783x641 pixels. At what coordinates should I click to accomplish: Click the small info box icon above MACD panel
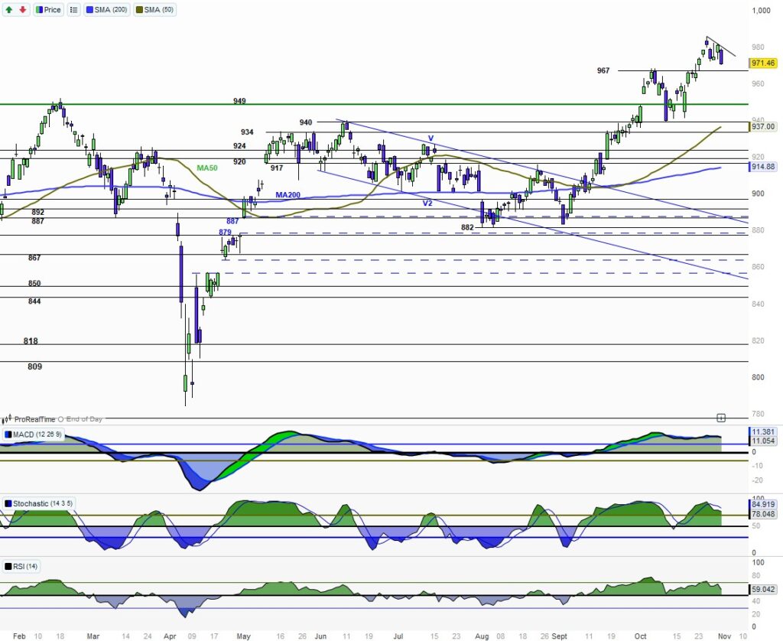pos(720,418)
